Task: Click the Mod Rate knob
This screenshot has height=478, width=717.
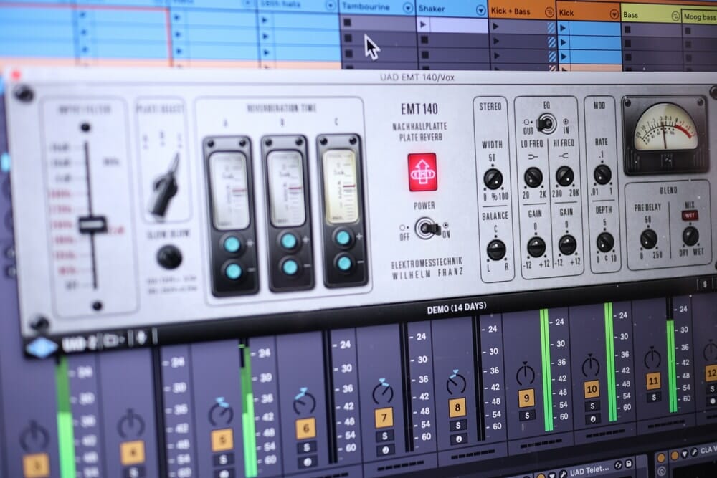Action: point(602,174)
